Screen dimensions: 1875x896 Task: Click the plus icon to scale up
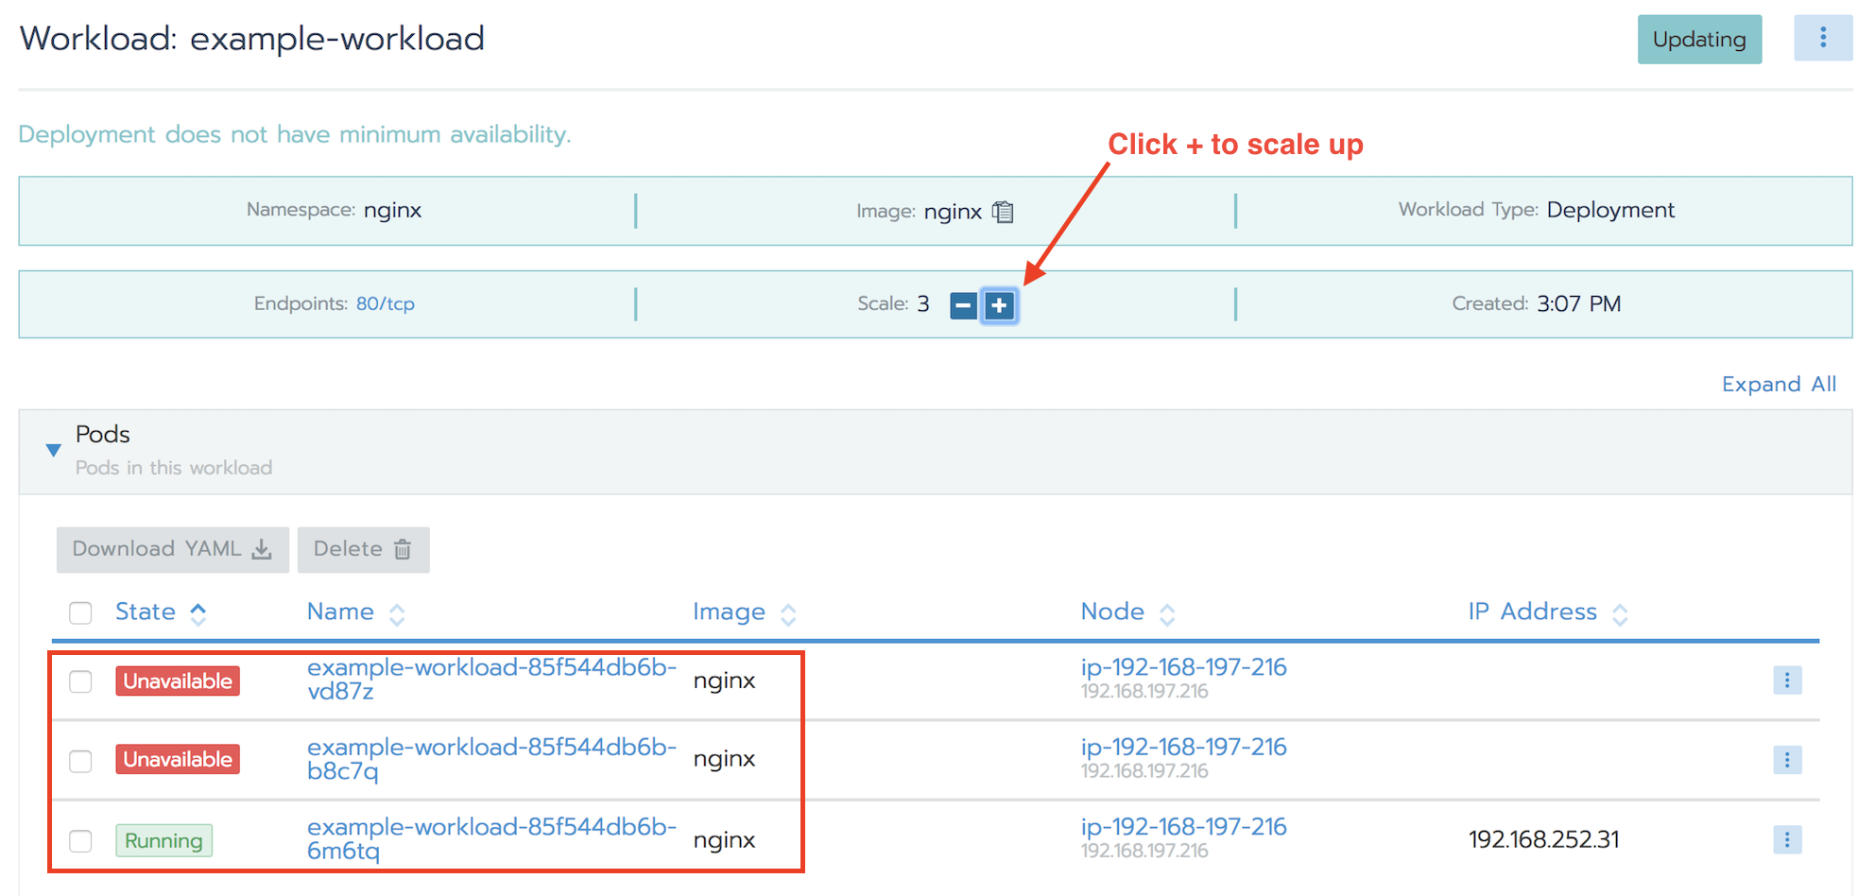point(1000,304)
